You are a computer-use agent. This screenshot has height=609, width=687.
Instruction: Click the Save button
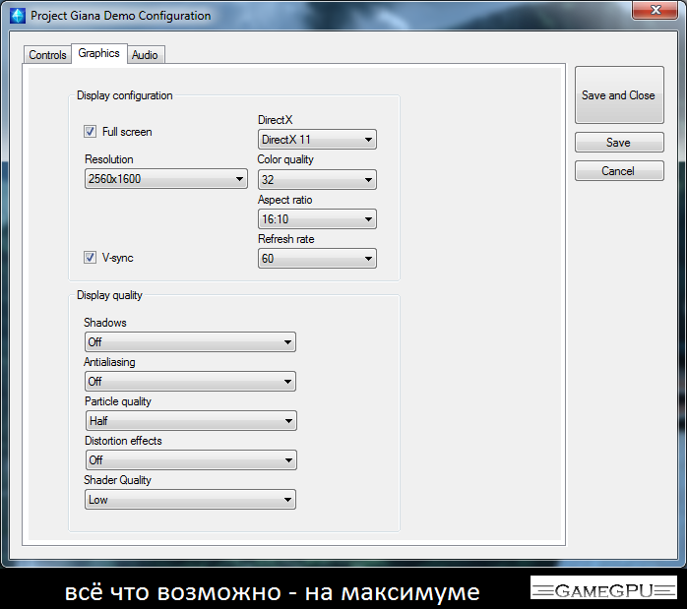click(619, 143)
